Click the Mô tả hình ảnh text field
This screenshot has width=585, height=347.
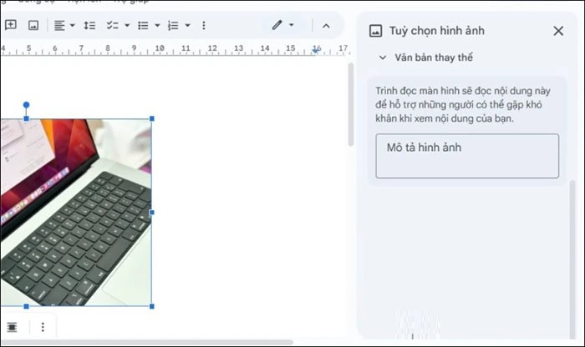tap(467, 156)
